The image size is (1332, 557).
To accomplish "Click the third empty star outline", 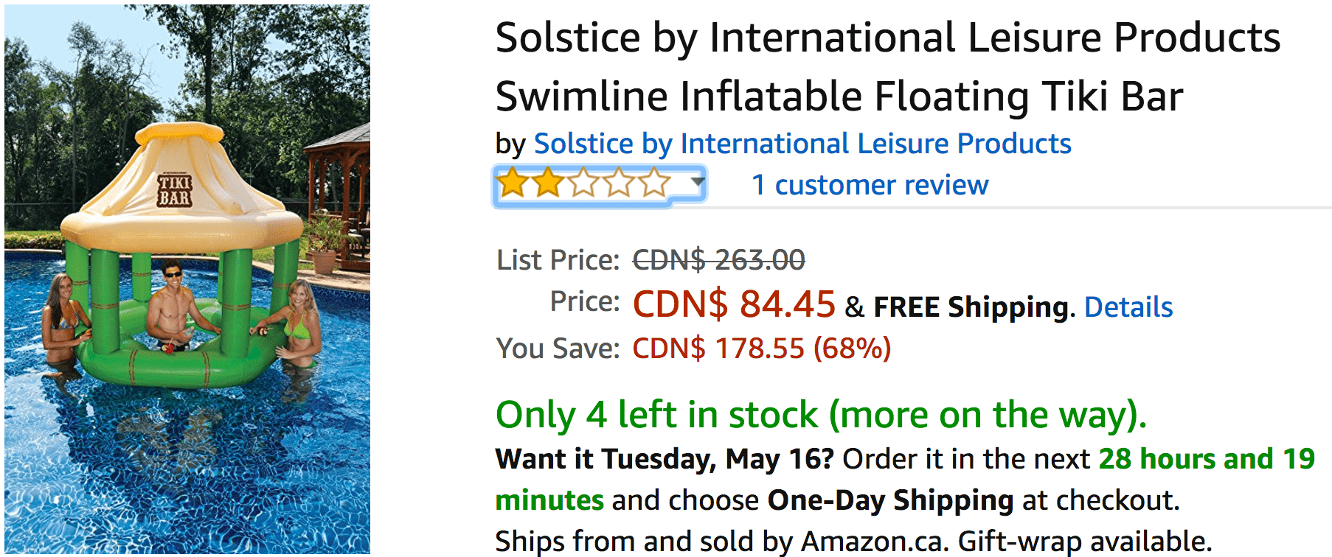I will (x=583, y=183).
